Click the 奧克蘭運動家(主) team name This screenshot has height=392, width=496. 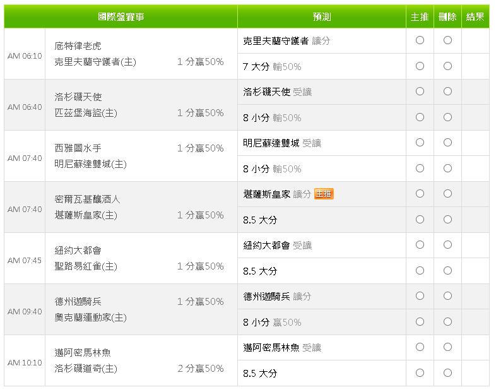coord(90,318)
